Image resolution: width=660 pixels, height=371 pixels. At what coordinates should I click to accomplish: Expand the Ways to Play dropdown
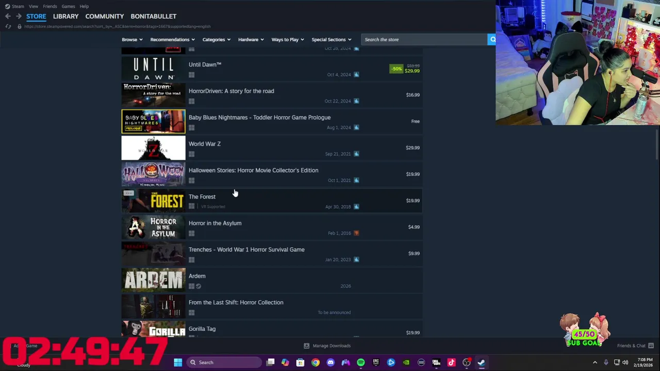[x=287, y=40]
